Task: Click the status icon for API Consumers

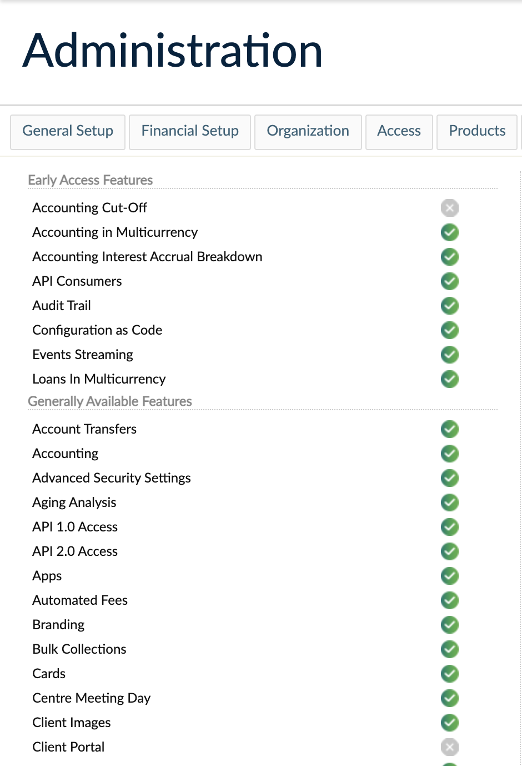Action: [x=449, y=281]
